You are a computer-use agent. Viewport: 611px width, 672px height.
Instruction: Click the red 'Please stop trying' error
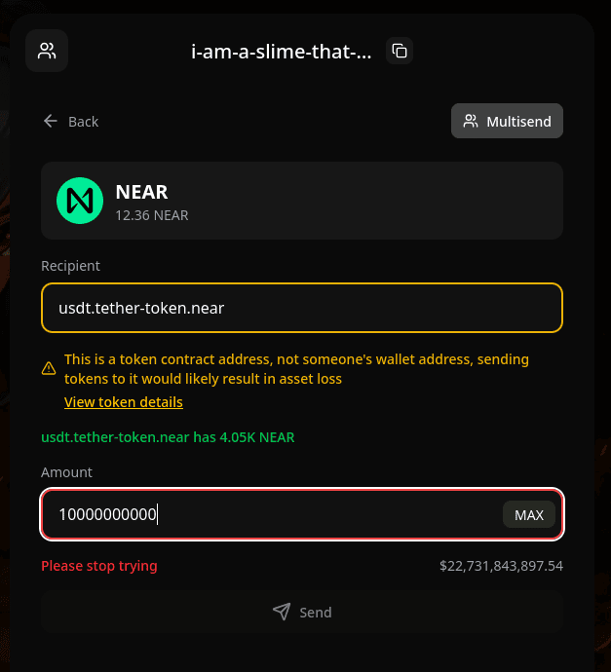point(98,566)
